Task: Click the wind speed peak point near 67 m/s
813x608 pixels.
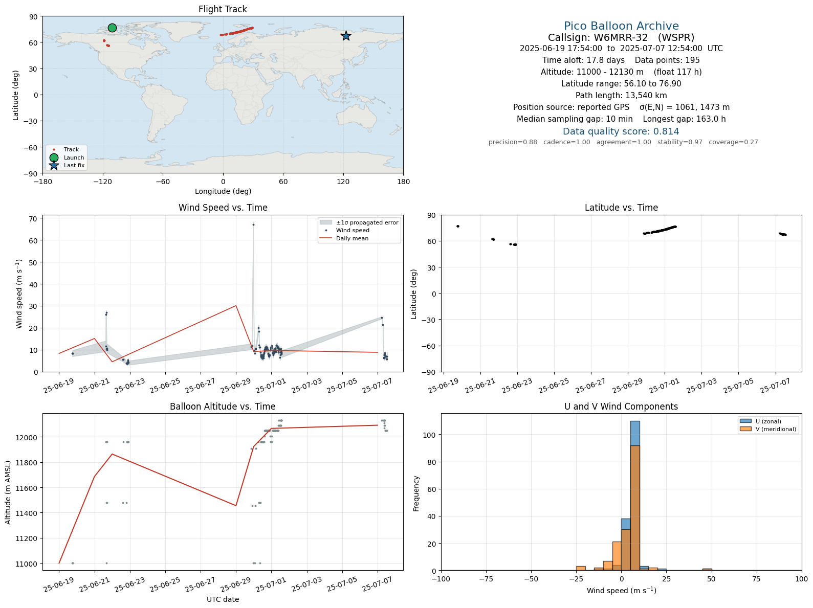Action: 253,224
